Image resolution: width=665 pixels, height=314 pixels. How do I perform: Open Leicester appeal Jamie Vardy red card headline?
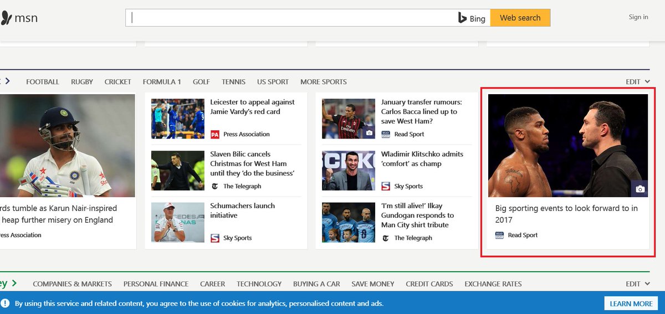[252, 107]
